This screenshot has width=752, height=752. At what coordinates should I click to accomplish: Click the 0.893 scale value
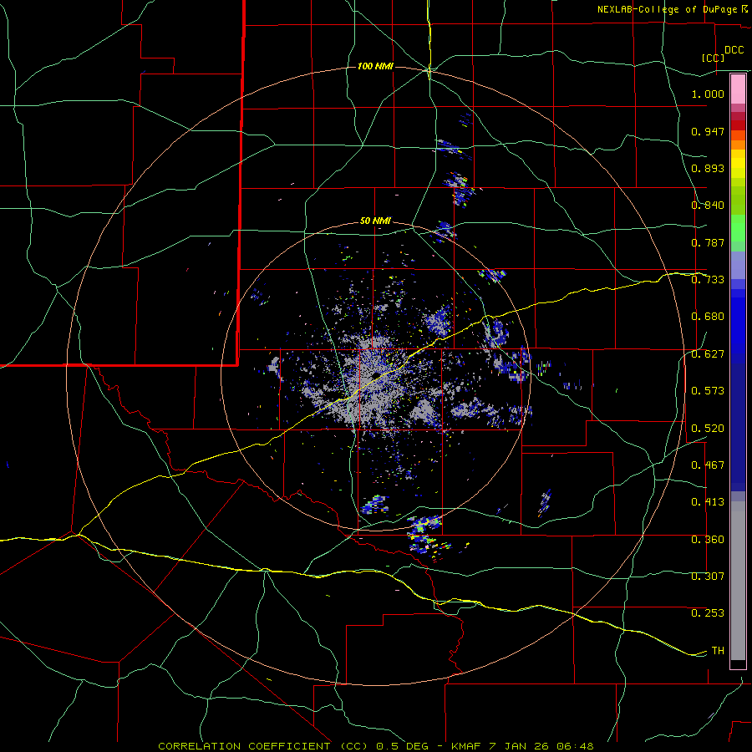pos(708,168)
